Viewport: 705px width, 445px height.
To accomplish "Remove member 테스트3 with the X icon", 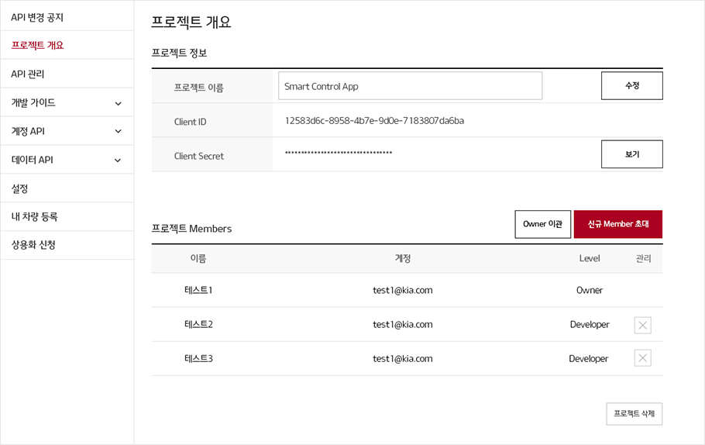I will 642,358.
